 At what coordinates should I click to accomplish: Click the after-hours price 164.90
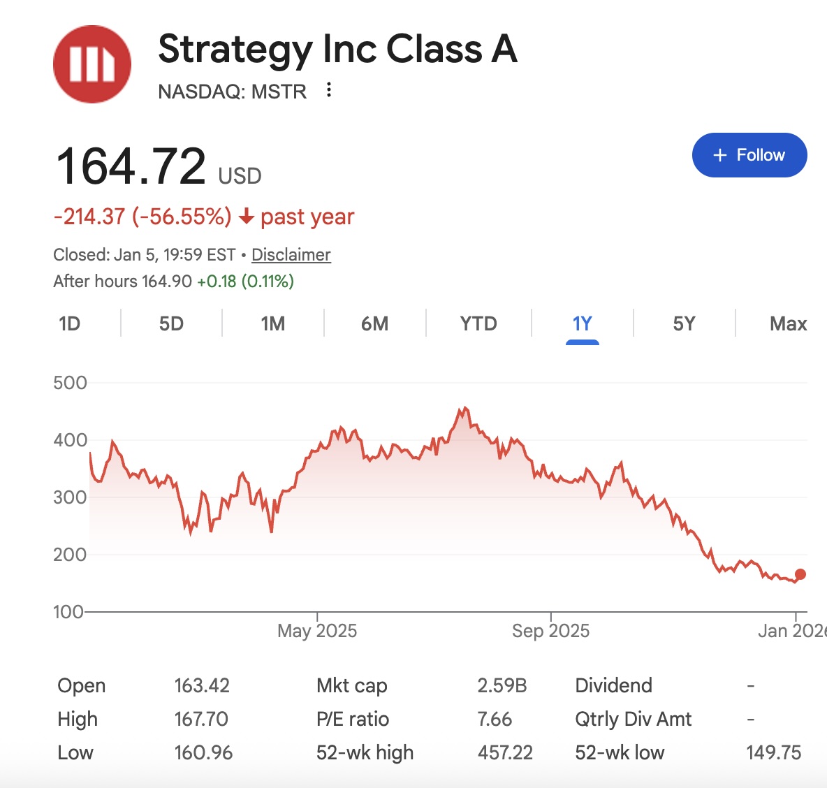click(166, 281)
